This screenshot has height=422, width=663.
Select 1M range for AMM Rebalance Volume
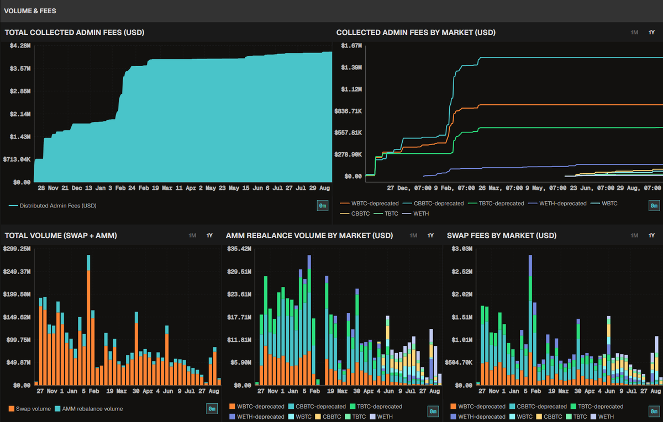point(413,236)
